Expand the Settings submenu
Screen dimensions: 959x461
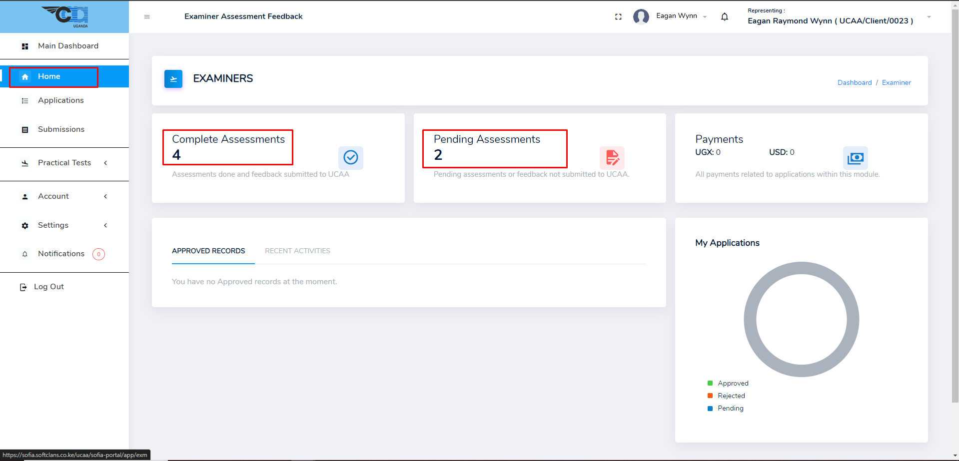tap(53, 225)
